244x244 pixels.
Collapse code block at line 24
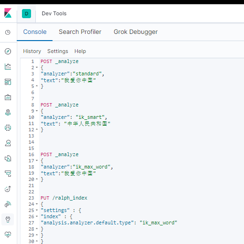coord(37,204)
